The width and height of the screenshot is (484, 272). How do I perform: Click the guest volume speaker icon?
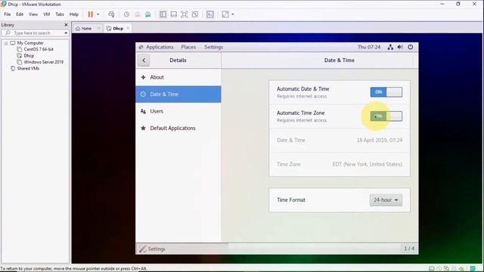[400, 47]
